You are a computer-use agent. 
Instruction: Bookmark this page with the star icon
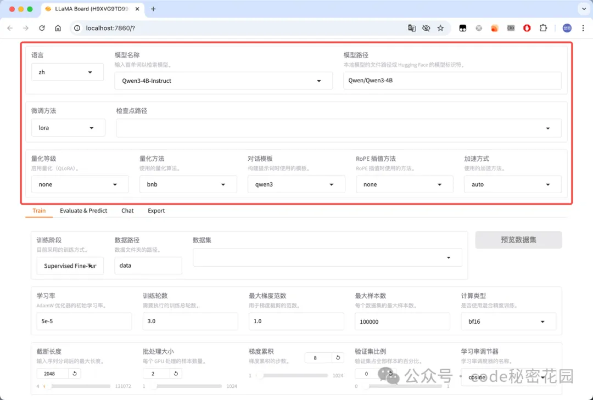click(x=440, y=28)
